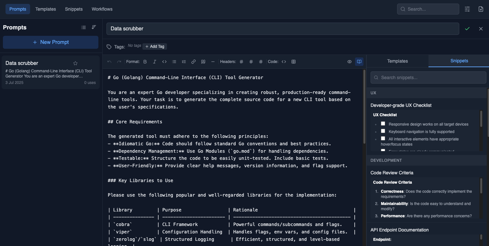The image size is (489, 246).
Task: Open the Data scrubber prompt card
Action: pos(50,72)
